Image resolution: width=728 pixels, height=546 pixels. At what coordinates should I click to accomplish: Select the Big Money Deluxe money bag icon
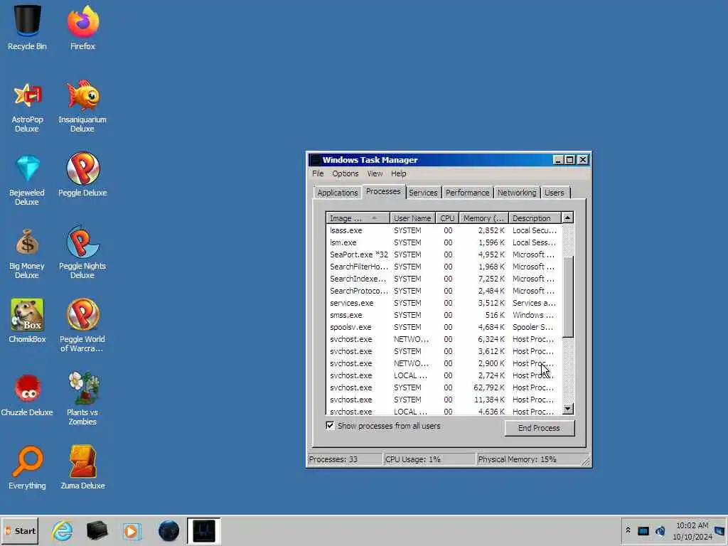tap(27, 254)
